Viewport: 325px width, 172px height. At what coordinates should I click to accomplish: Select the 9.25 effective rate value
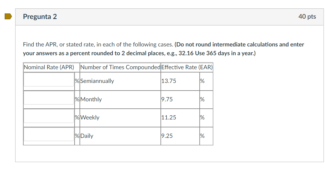click(167, 135)
